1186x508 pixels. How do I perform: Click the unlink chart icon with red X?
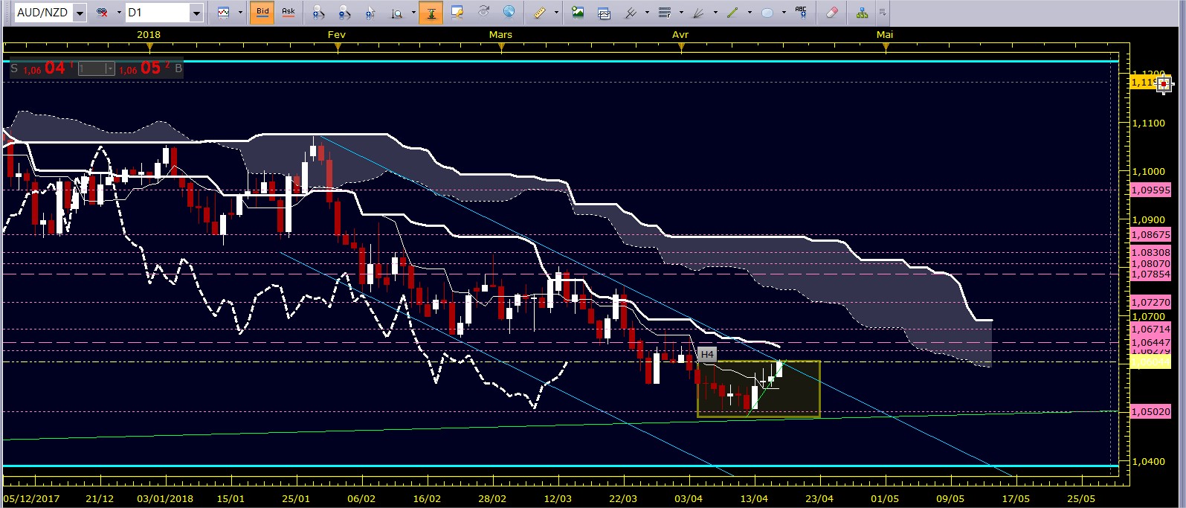tap(103, 13)
